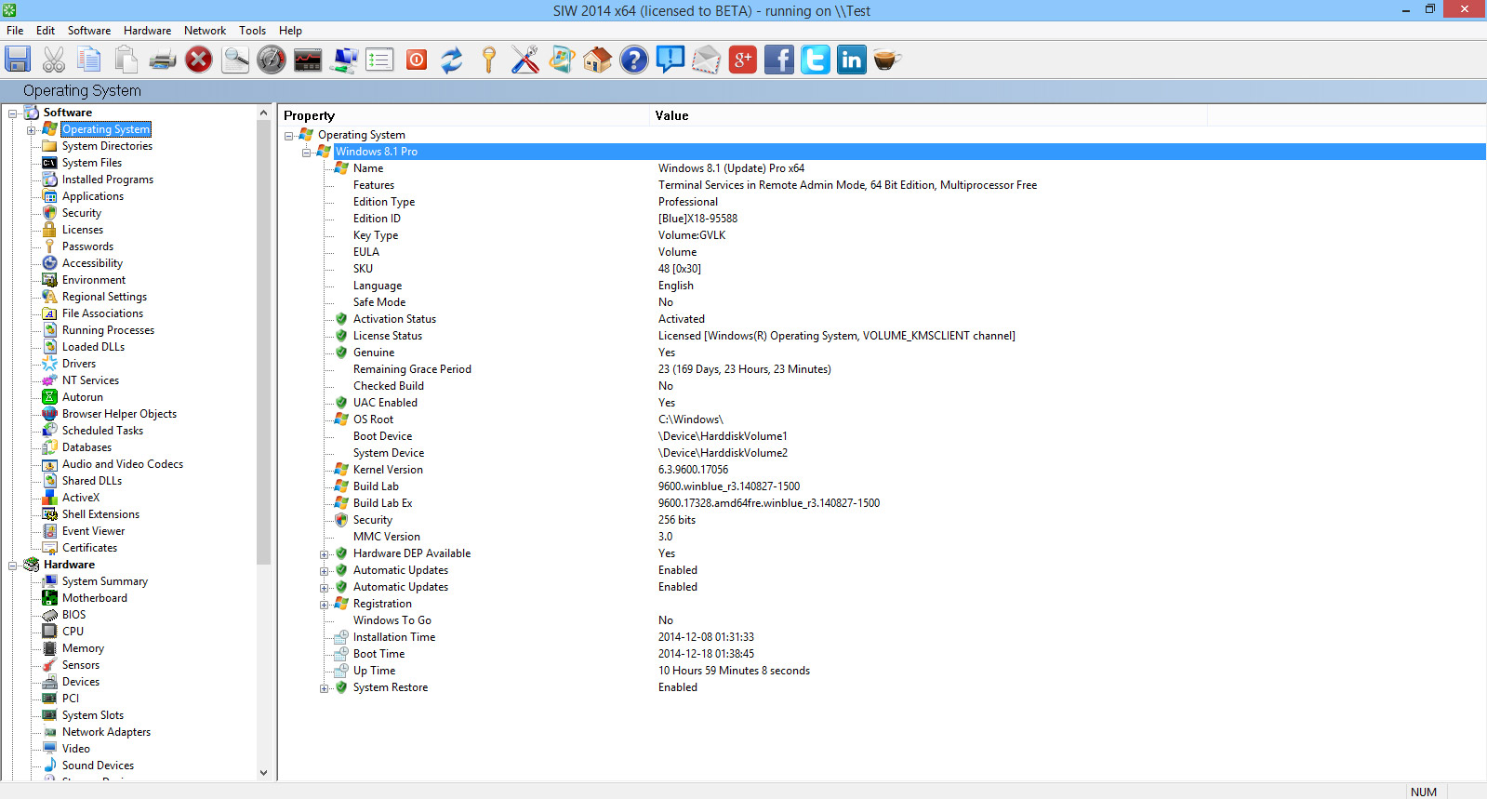Select Event Viewer in the tree
Viewport: 1487px width, 799px height.
(93, 531)
